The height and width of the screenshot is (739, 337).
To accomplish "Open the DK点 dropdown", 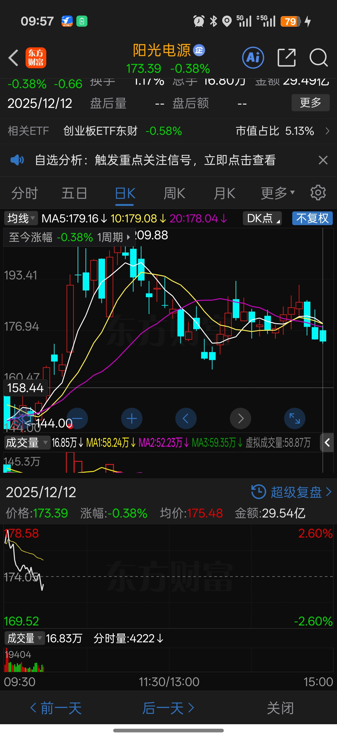I will pyautogui.click(x=262, y=218).
